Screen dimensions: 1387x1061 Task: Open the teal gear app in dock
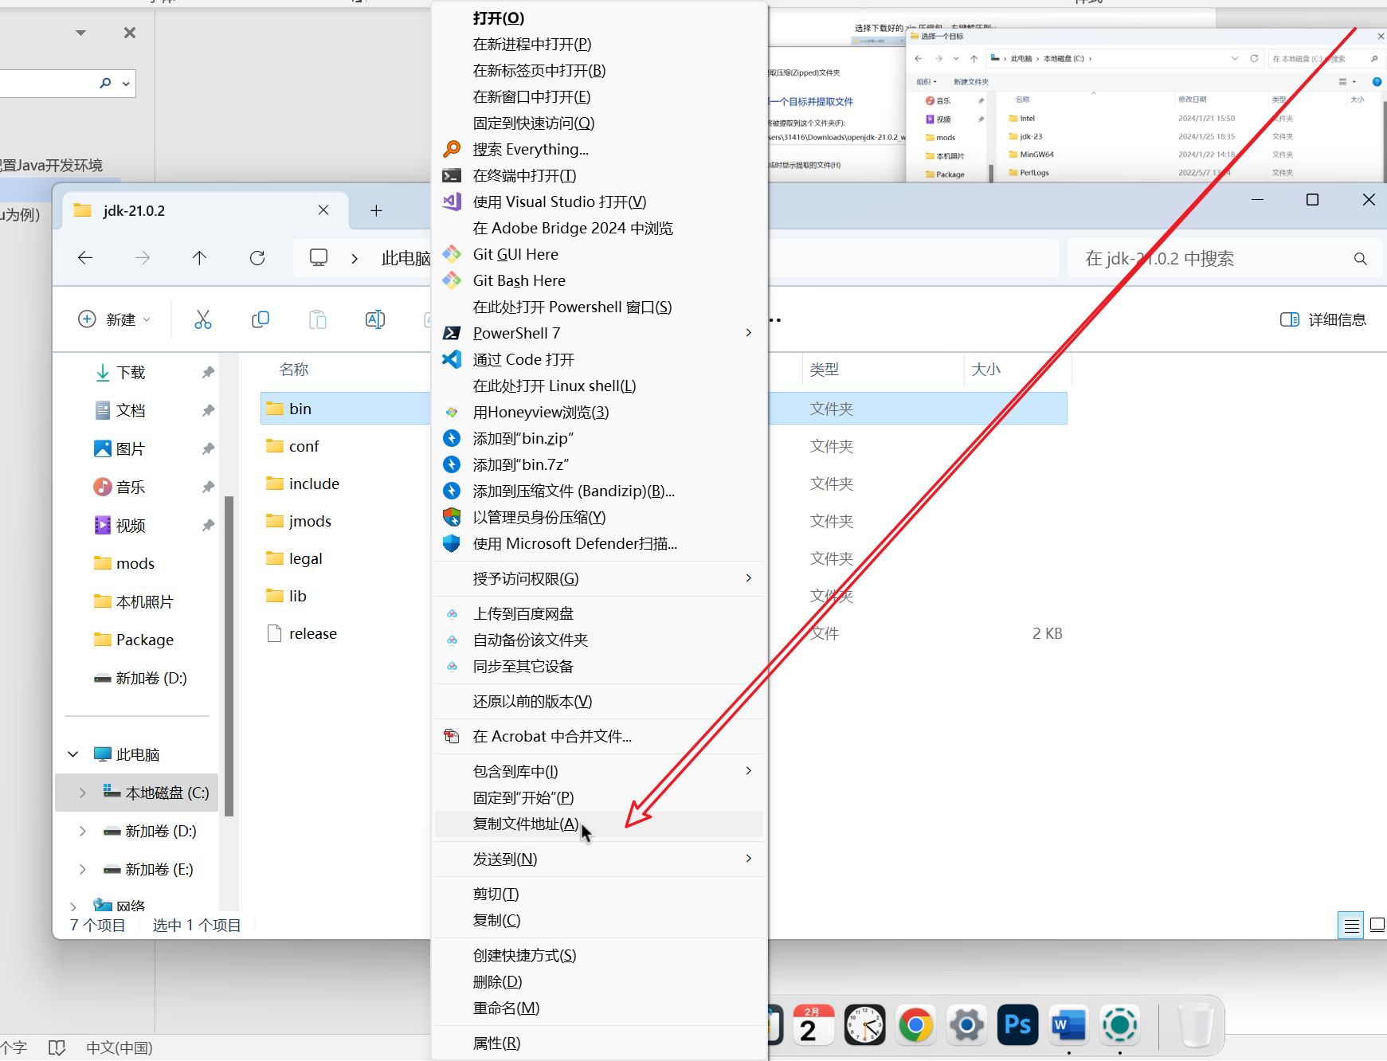click(1119, 1024)
